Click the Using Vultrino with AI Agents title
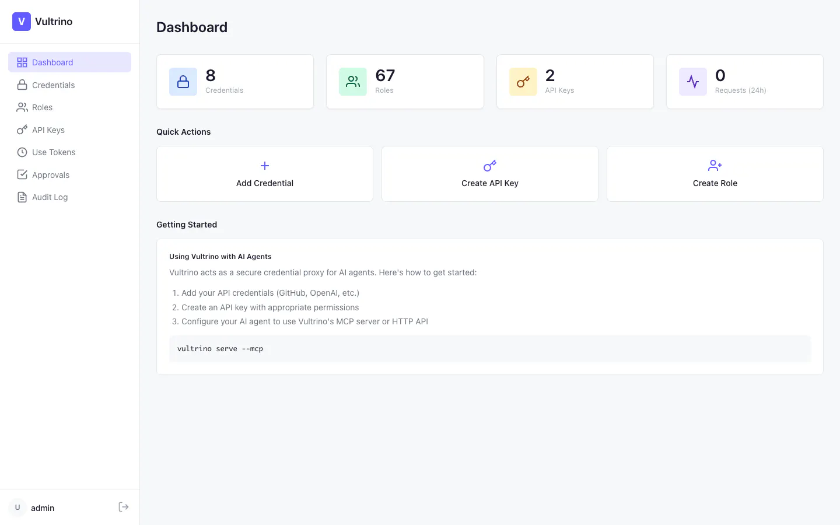840x525 pixels. pos(220,257)
